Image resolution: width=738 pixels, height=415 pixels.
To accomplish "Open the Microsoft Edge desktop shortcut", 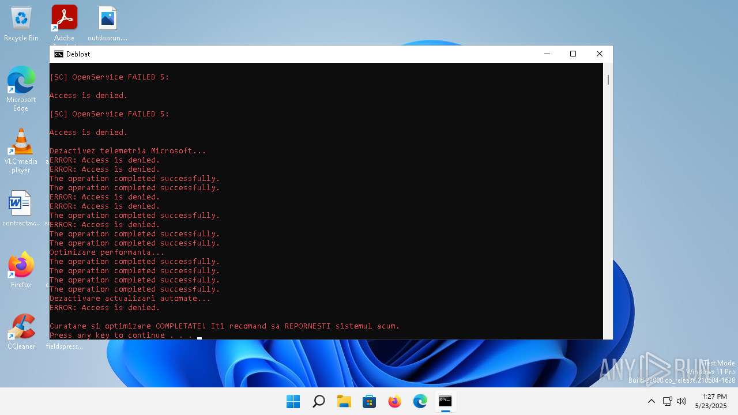I will tap(21, 88).
